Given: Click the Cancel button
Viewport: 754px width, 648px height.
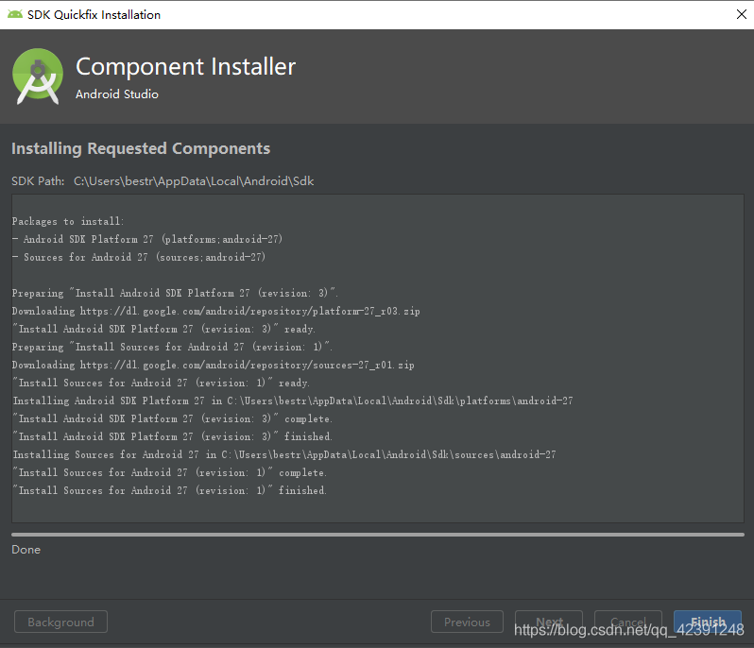Looking at the screenshot, I should point(627,622).
